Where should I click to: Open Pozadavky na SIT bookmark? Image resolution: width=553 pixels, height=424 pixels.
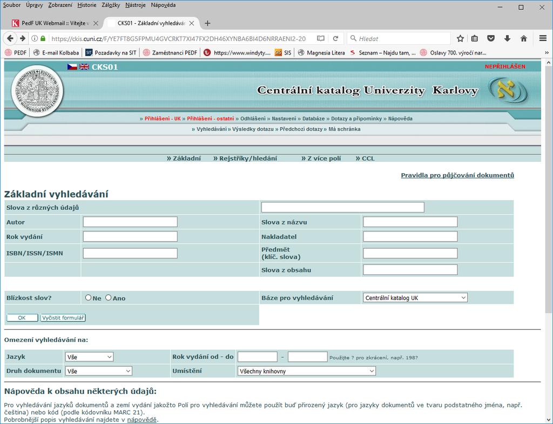tap(111, 53)
